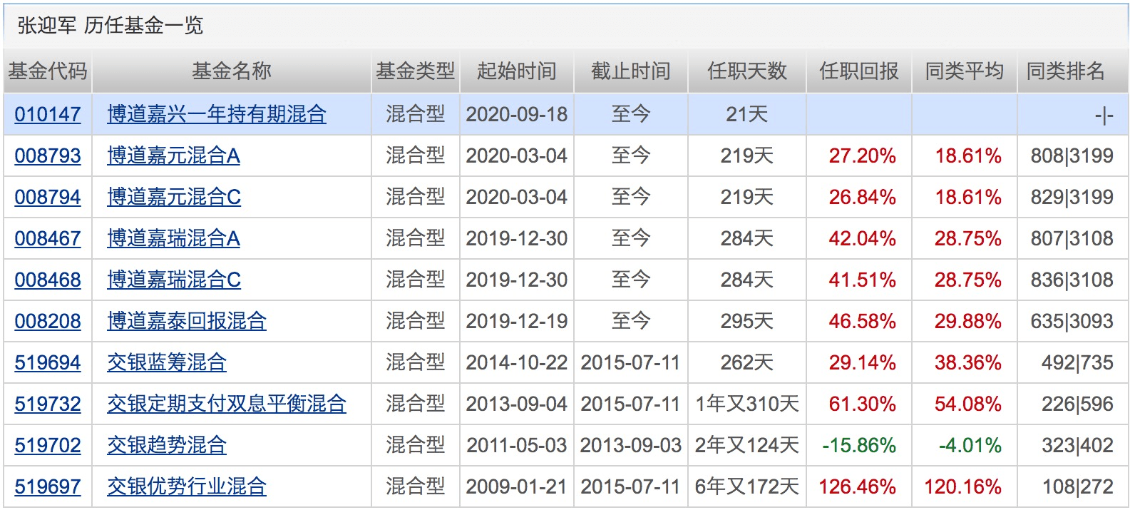Open the 博道嘉泰回报混合 fund link

187,321
